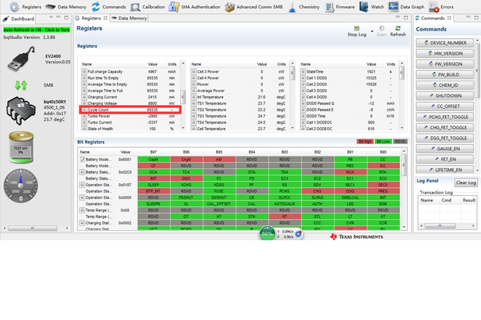Minimize the Registers panel view
Viewport: 481px width, 320px height.
coord(398,17)
